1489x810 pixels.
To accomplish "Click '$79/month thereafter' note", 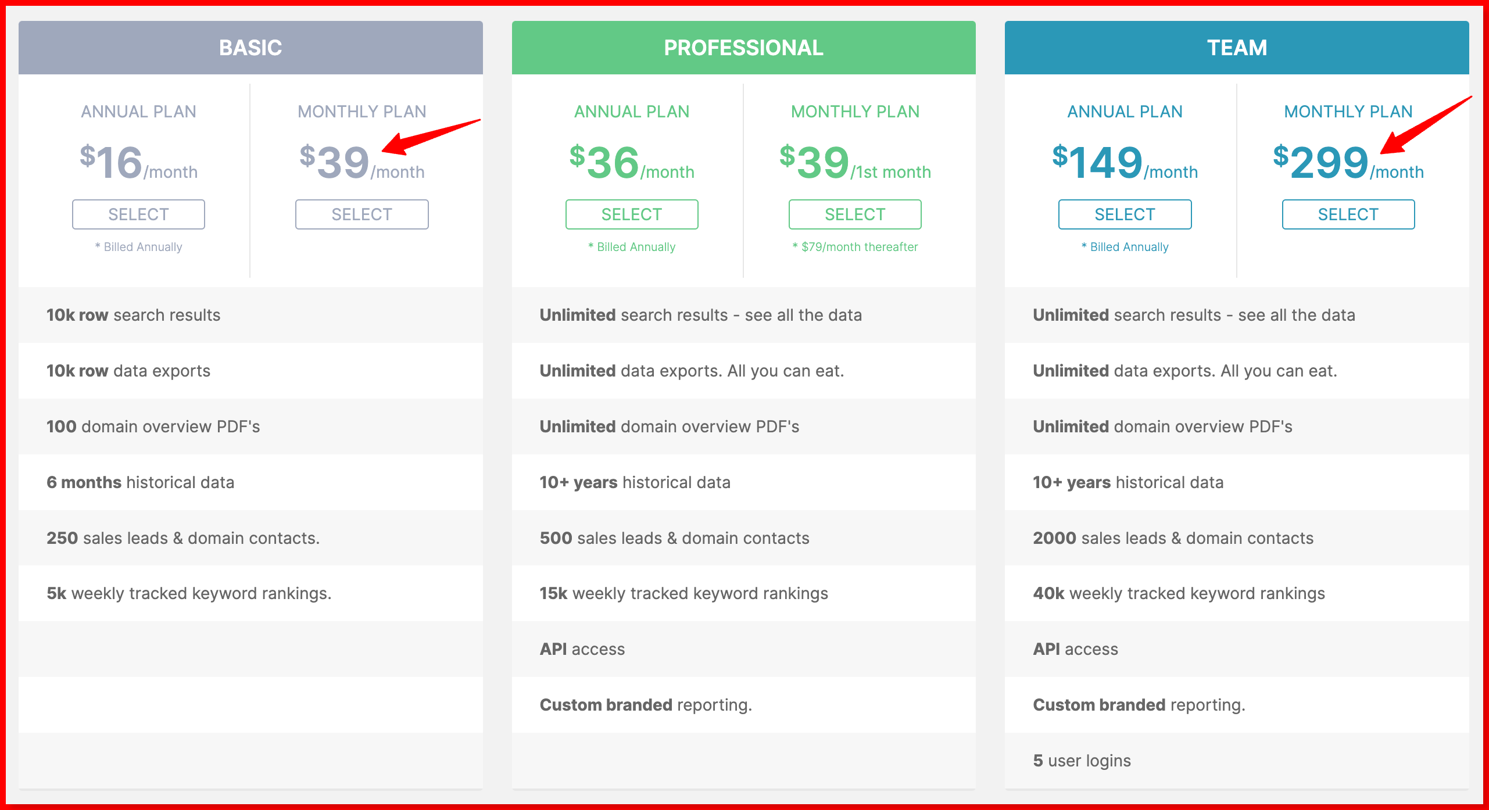I will click(x=855, y=247).
